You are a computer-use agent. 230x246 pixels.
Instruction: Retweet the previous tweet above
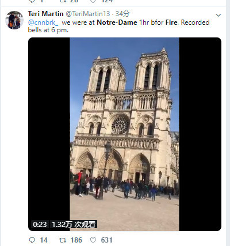[63, 1]
